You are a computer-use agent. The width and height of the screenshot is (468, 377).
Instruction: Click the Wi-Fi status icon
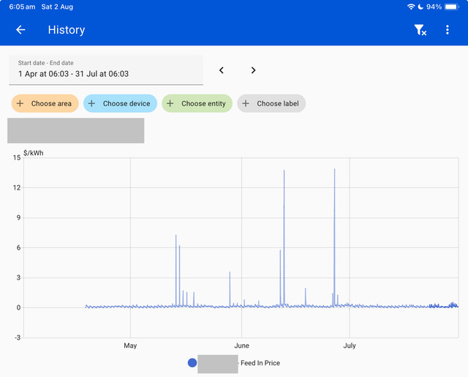pyautogui.click(x=411, y=7)
